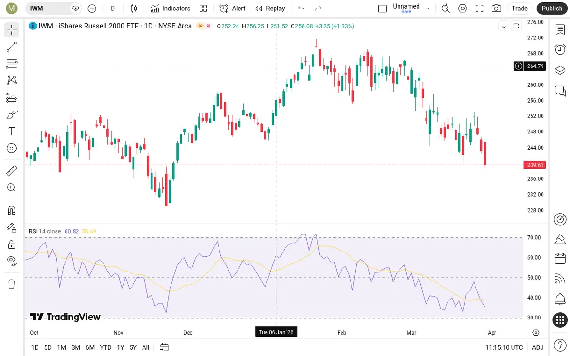Open the Fibonacci retracement tools

click(12, 64)
